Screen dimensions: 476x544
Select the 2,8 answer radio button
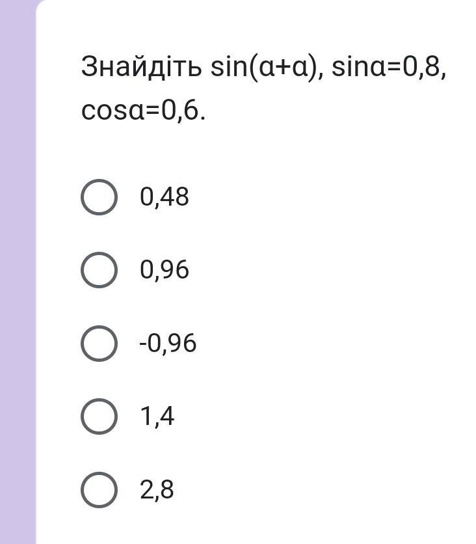(x=99, y=490)
